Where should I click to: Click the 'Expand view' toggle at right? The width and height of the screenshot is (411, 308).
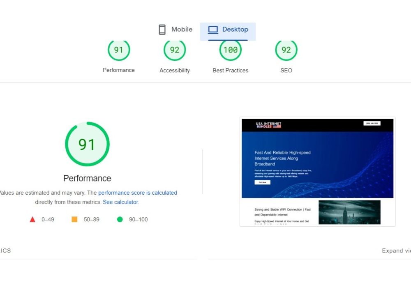coord(396,251)
